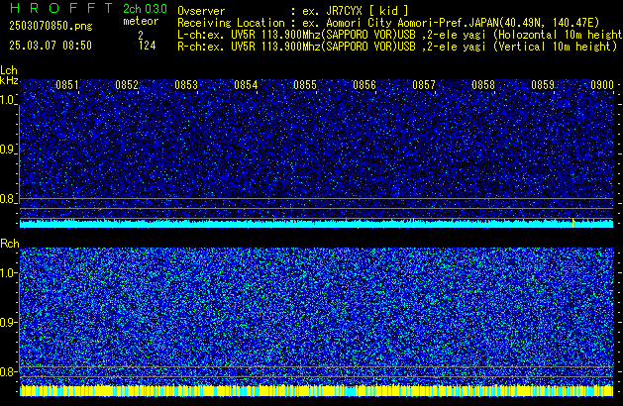Click the kHz axis unit label
The width and height of the screenshot is (623, 406).
point(9,80)
